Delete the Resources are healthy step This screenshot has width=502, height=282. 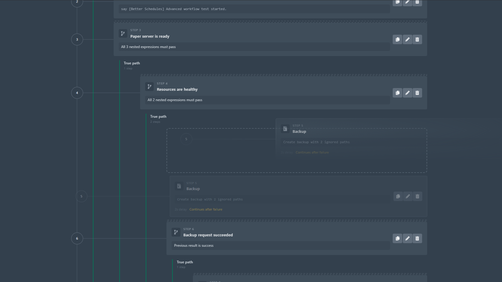[x=417, y=93]
